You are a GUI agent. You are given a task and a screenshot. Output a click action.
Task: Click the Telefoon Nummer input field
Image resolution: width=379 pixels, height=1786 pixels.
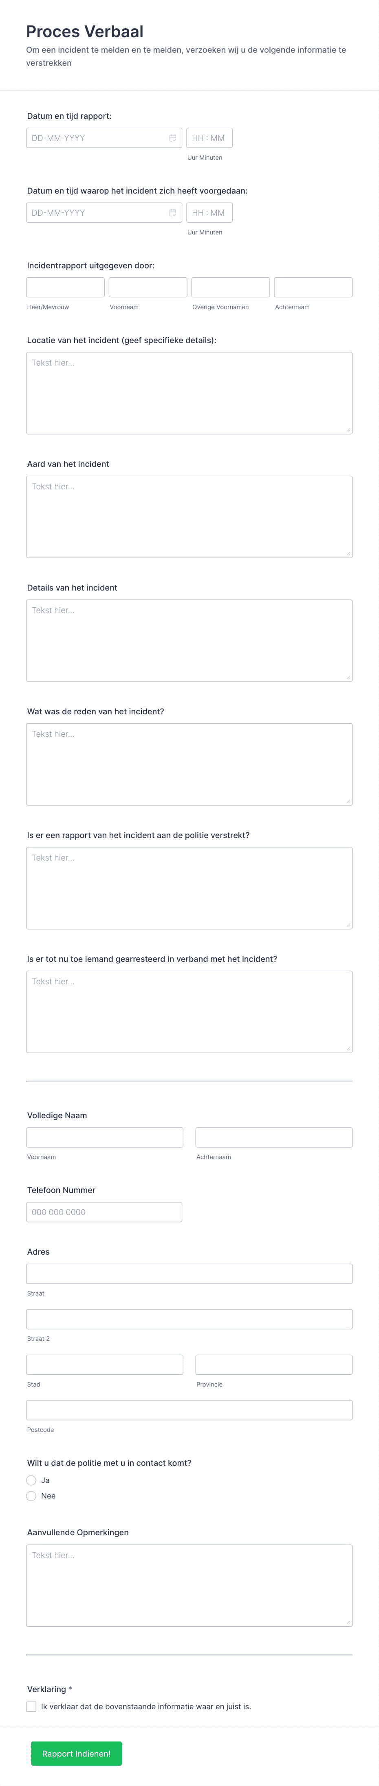tap(104, 1212)
